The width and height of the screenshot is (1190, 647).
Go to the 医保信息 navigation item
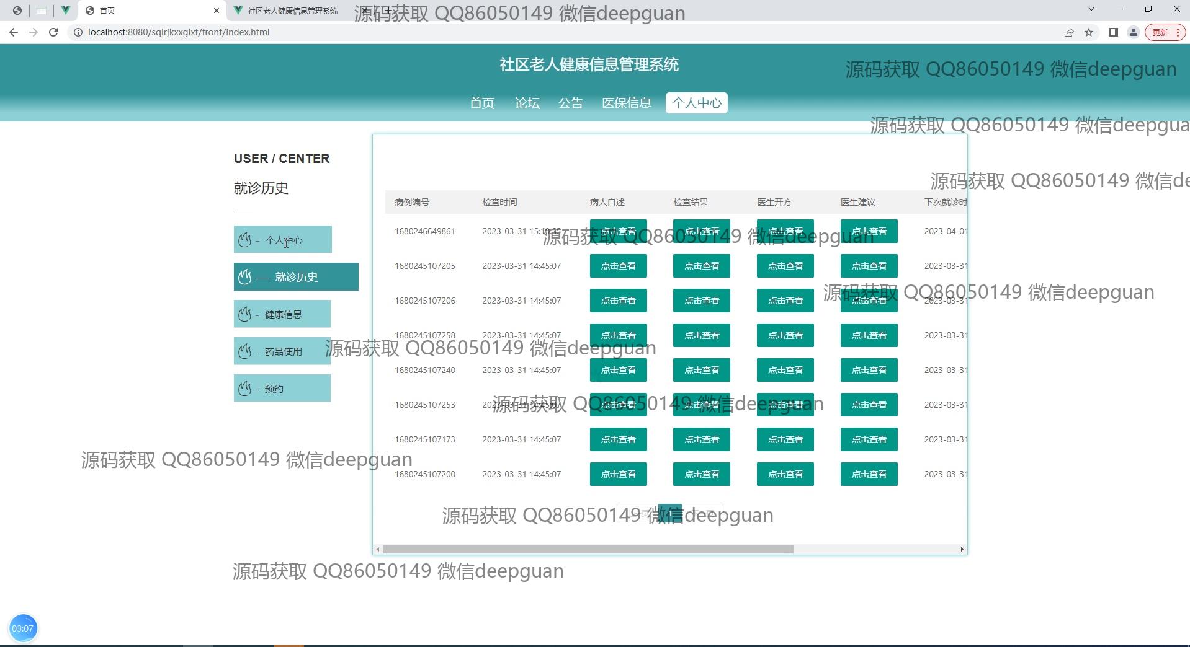tap(626, 103)
